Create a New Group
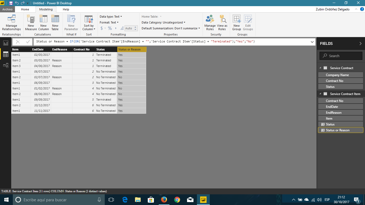This screenshot has width=365, height=205. [x=236, y=23]
